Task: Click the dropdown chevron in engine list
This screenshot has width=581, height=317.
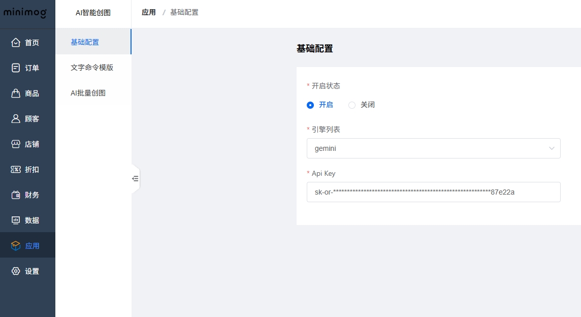Action: click(552, 148)
